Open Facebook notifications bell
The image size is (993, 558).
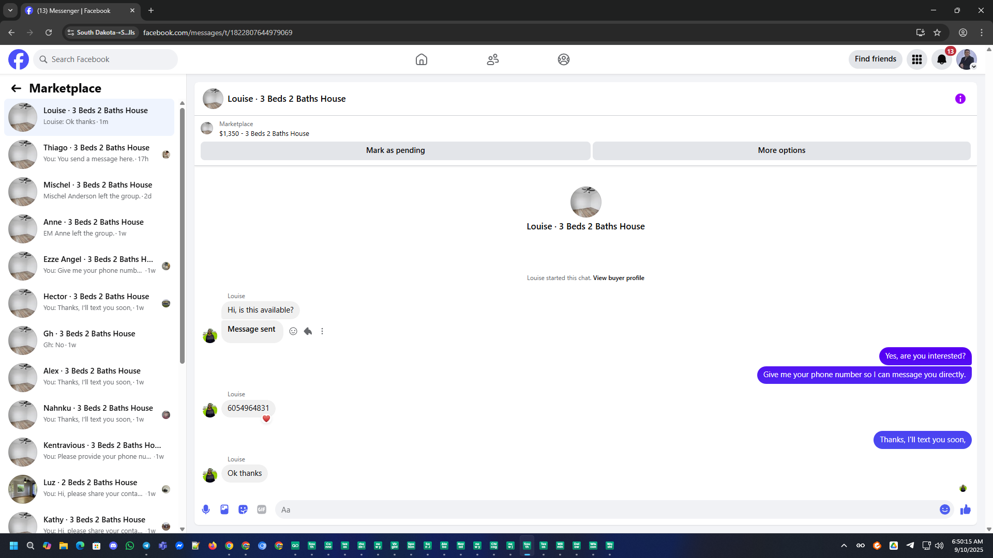click(x=941, y=59)
